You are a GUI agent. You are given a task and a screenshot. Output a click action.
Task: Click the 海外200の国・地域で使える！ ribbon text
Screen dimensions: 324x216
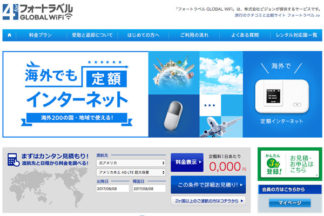point(77,118)
